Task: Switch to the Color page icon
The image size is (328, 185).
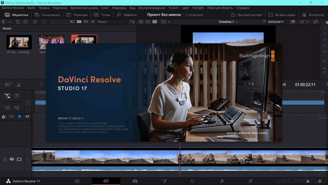Action: [193, 181]
